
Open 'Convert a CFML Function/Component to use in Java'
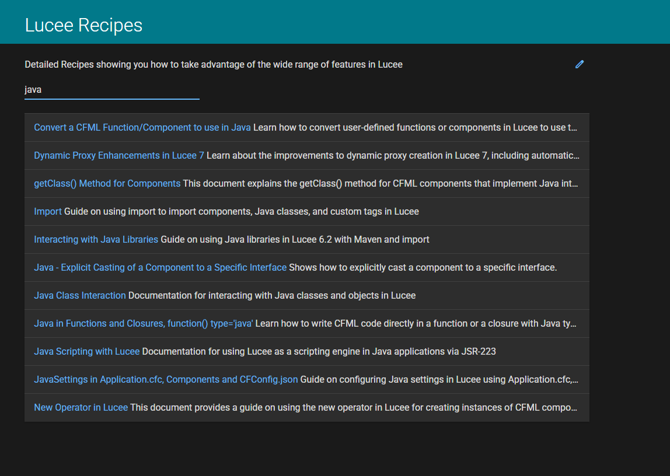142,127
